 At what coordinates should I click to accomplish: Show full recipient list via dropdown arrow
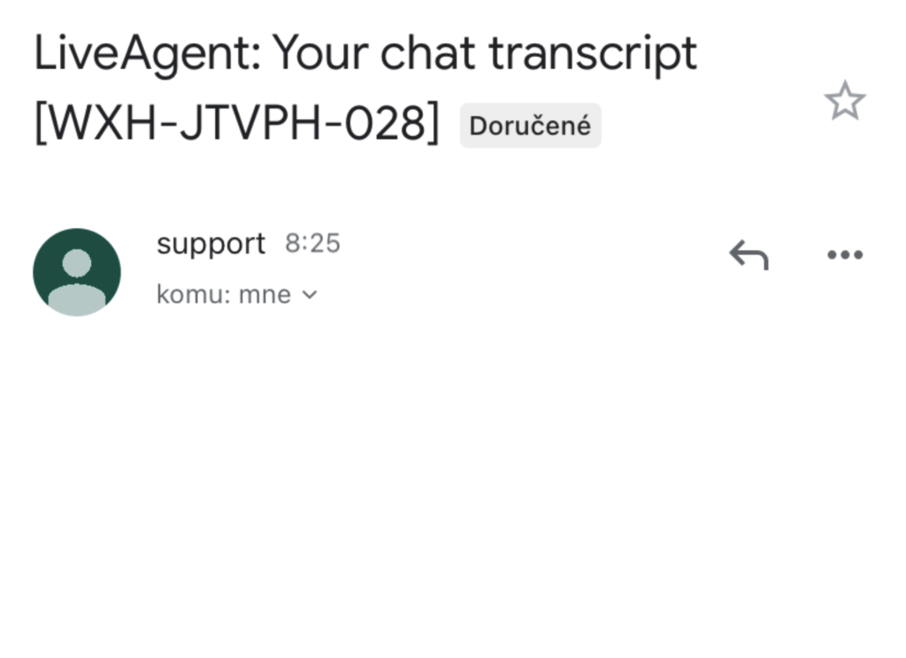click(309, 295)
